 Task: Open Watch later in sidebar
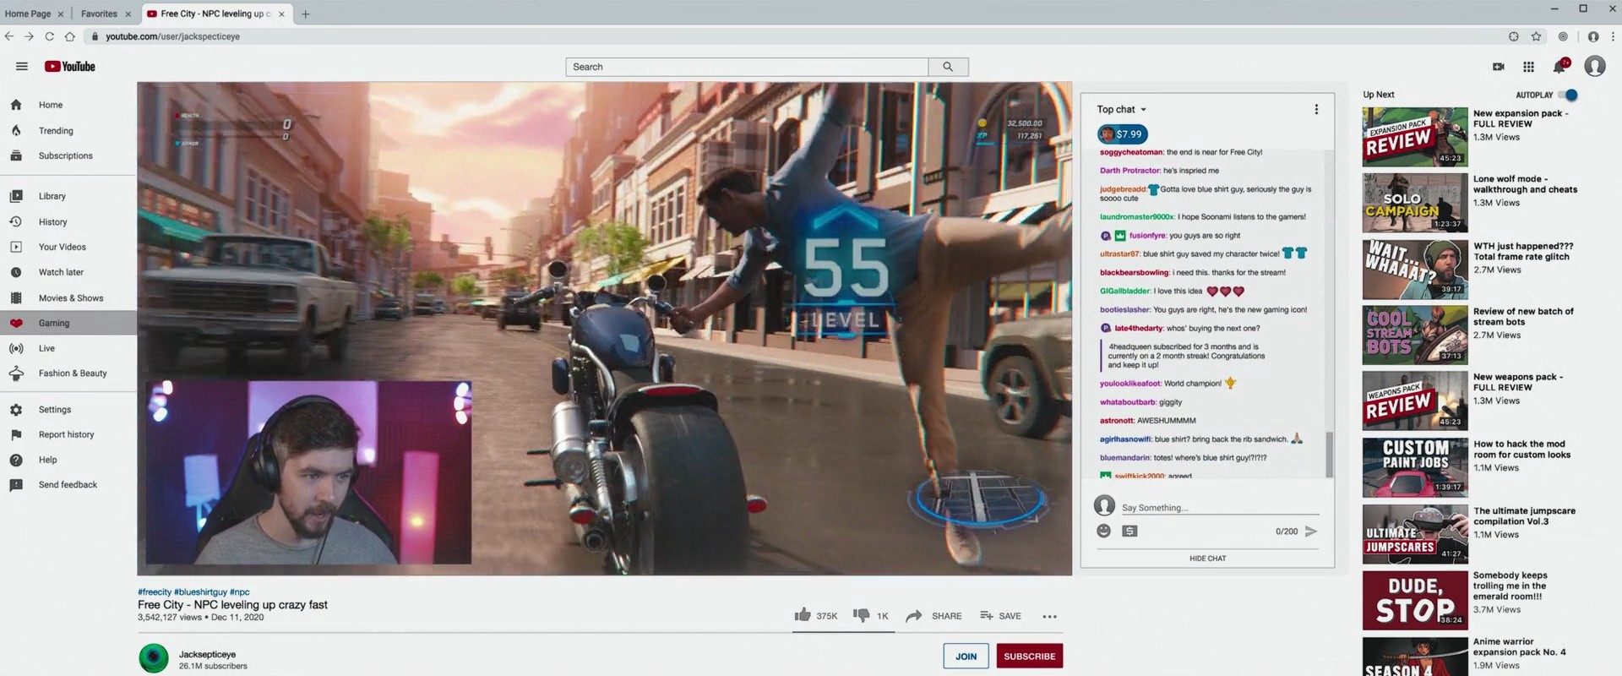pos(61,272)
